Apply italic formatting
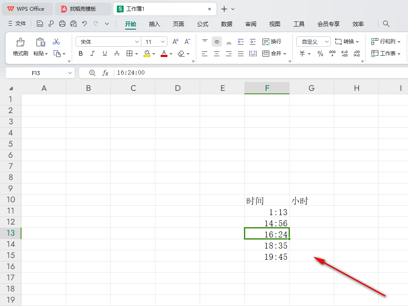 click(92, 53)
